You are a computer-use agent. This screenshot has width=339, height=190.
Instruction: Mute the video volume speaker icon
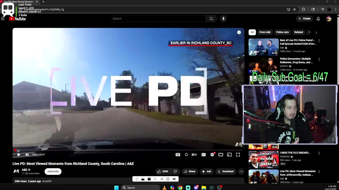pyautogui.click(x=27, y=155)
